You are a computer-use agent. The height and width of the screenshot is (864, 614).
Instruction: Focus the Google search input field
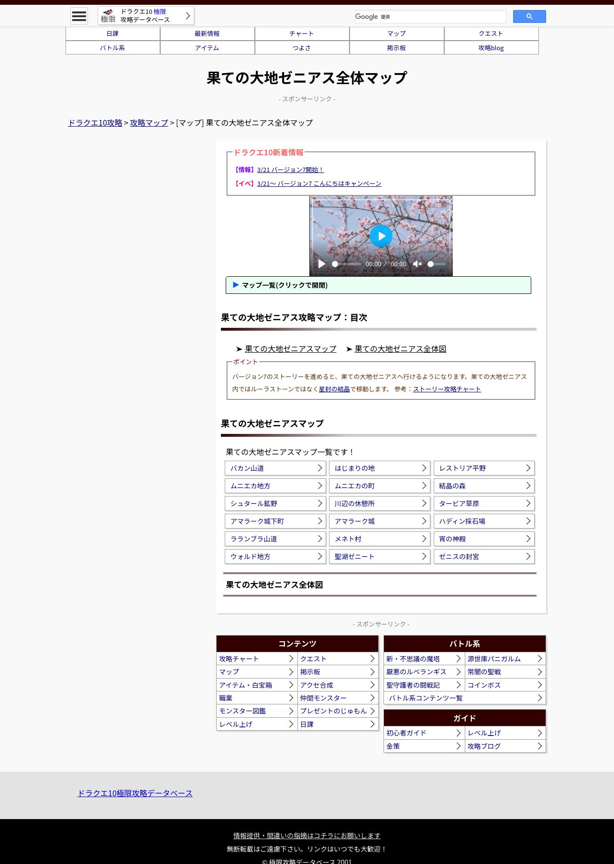430,17
